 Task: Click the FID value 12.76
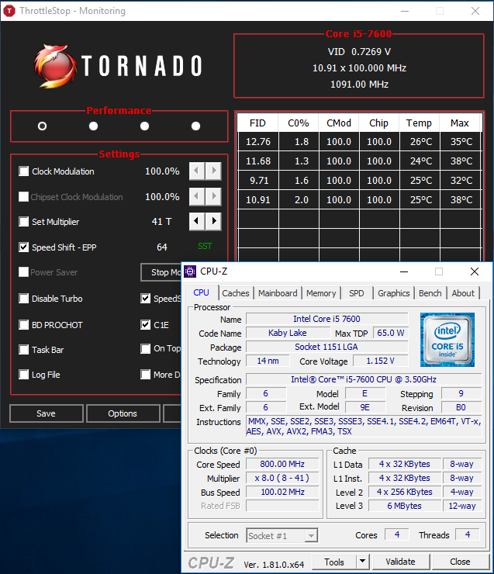point(258,142)
